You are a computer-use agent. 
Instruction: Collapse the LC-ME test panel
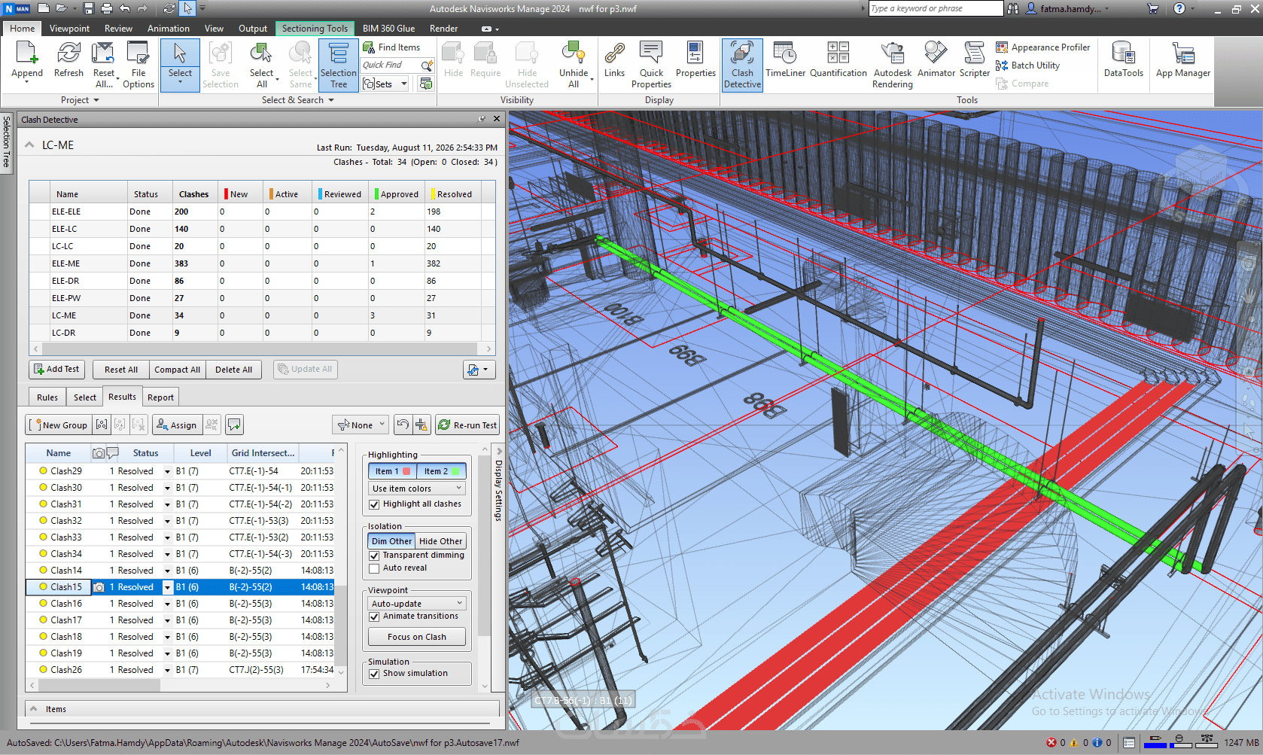tap(29, 145)
